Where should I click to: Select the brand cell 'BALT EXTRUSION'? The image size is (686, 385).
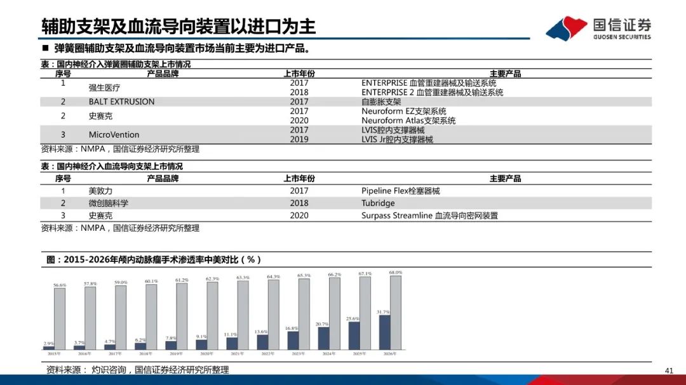pyautogui.click(x=121, y=101)
